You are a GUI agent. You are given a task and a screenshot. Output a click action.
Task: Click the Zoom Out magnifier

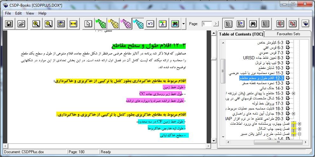[49, 24]
